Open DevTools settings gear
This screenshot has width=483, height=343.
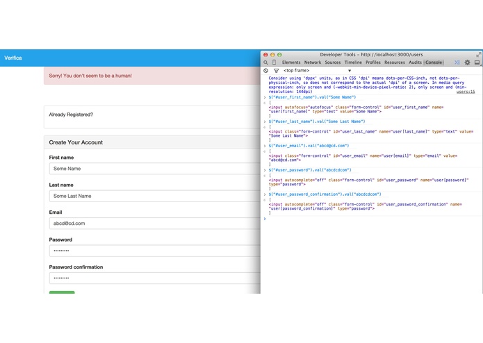point(467,62)
